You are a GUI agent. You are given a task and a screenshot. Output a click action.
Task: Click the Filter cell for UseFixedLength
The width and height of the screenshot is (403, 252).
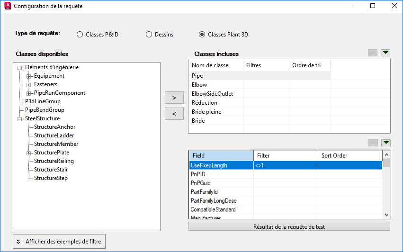pos(285,165)
